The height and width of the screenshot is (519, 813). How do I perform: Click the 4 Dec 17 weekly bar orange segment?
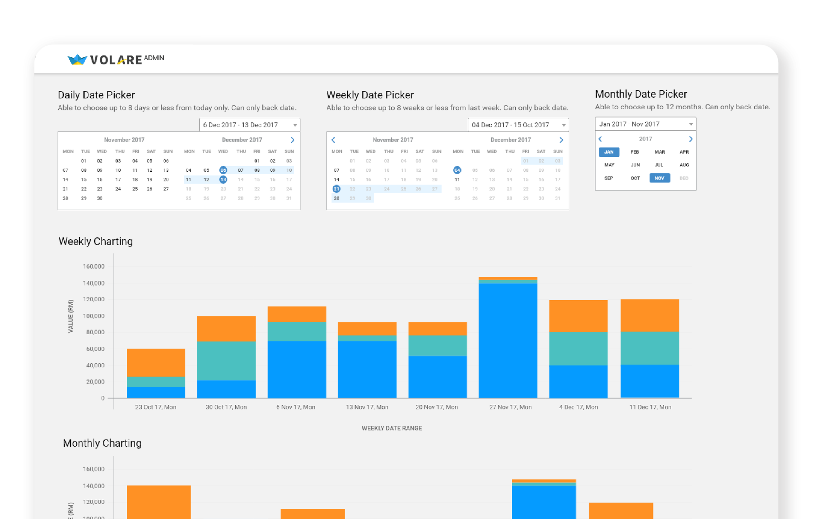coord(578,316)
